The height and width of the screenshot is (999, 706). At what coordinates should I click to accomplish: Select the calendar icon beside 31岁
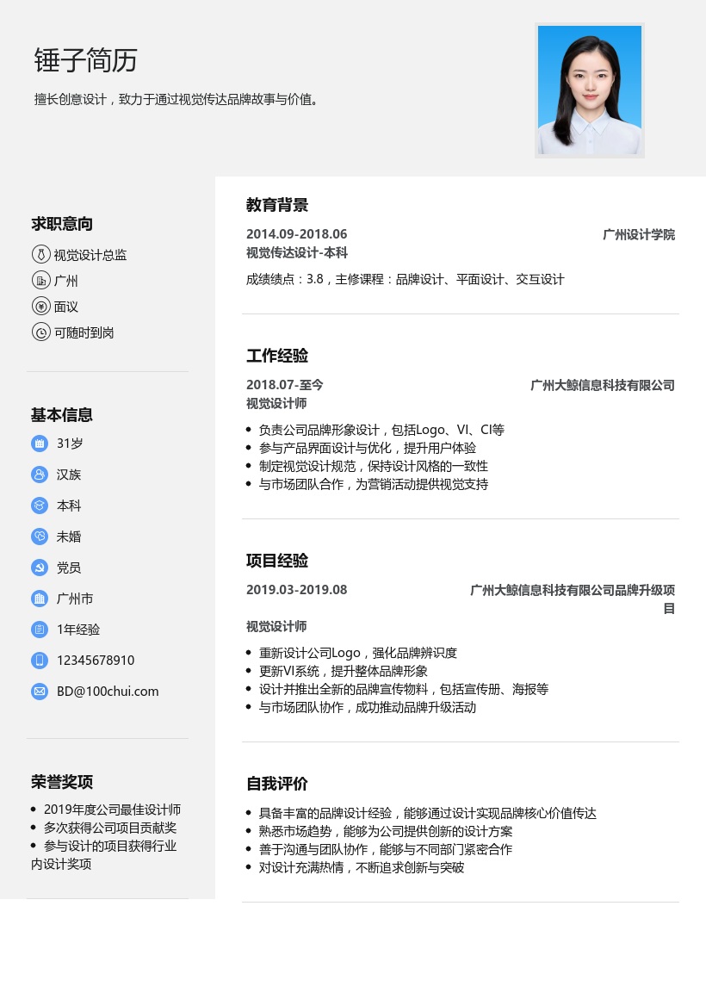click(x=40, y=443)
